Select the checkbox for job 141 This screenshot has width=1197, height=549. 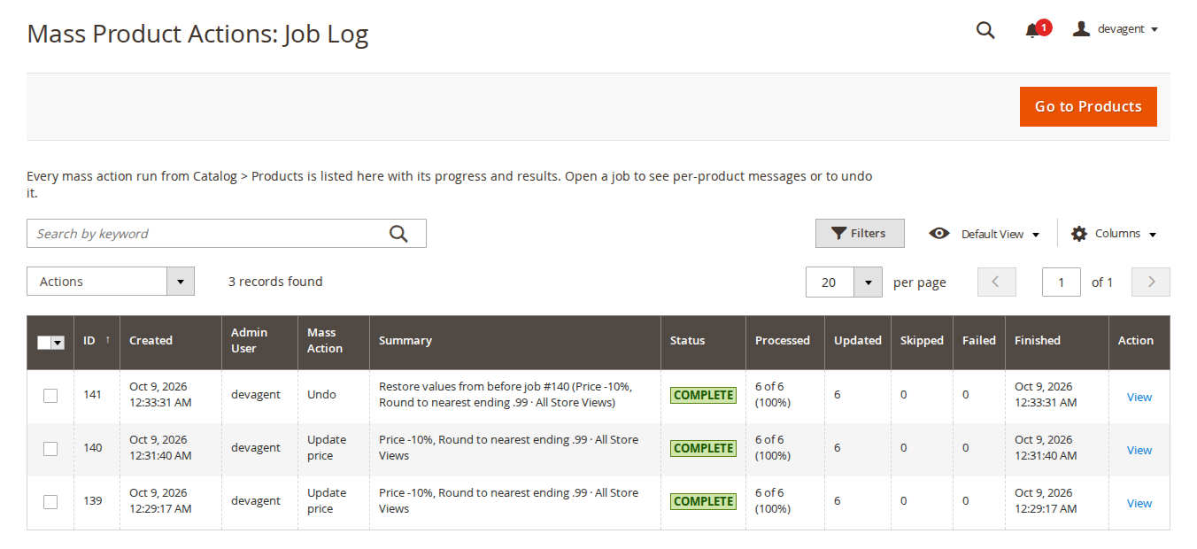click(x=50, y=396)
